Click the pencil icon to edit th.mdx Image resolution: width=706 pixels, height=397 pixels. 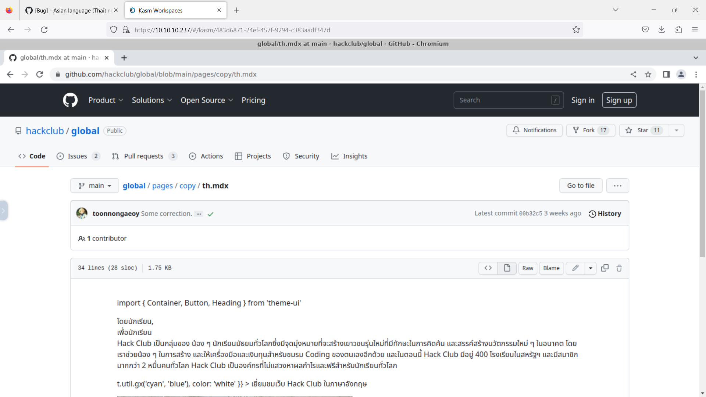(575, 268)
